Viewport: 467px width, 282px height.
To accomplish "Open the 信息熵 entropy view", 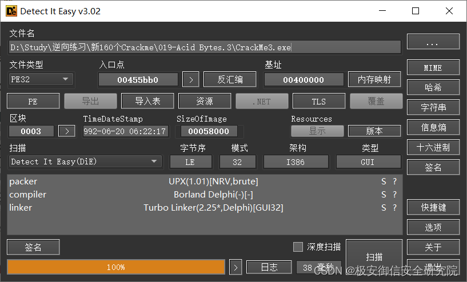I will coord(433,127).
